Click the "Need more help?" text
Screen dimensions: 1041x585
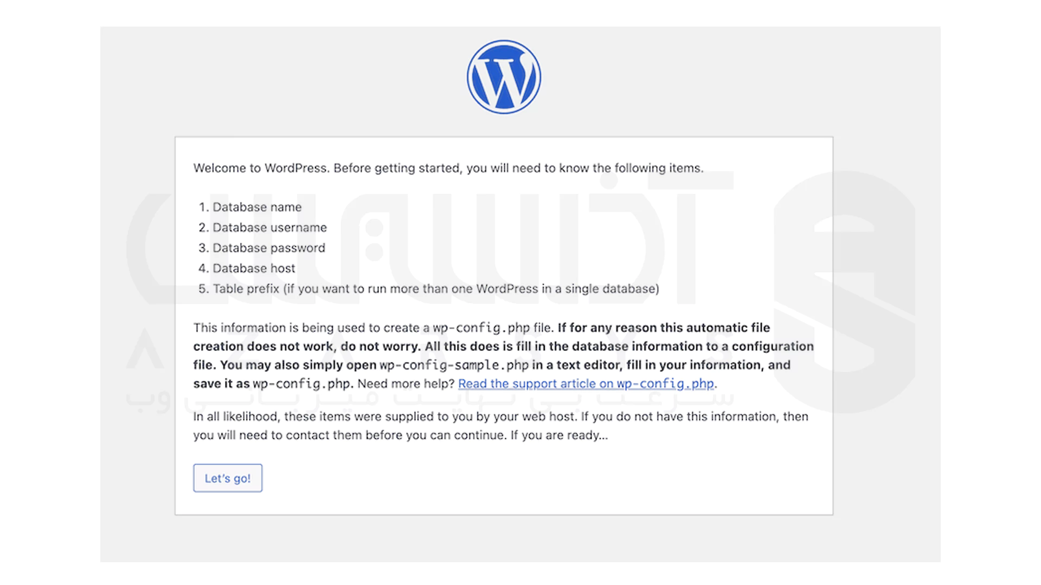coord(406,383)
